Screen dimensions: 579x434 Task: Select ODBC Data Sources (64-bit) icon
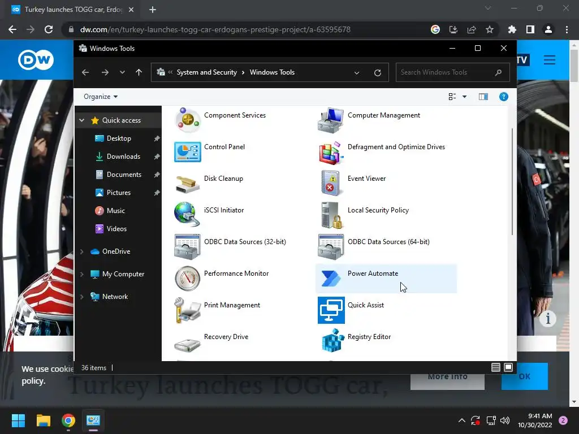point(331,246)
